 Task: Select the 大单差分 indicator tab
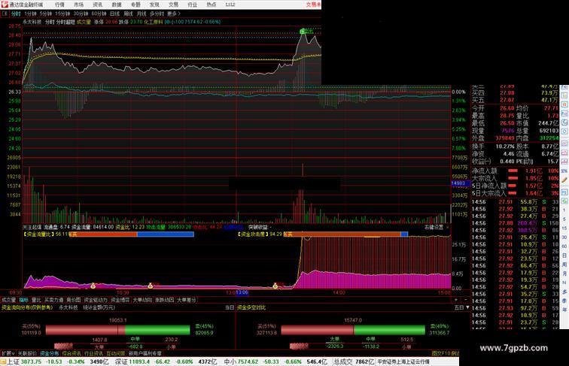[x=187, y=300]
